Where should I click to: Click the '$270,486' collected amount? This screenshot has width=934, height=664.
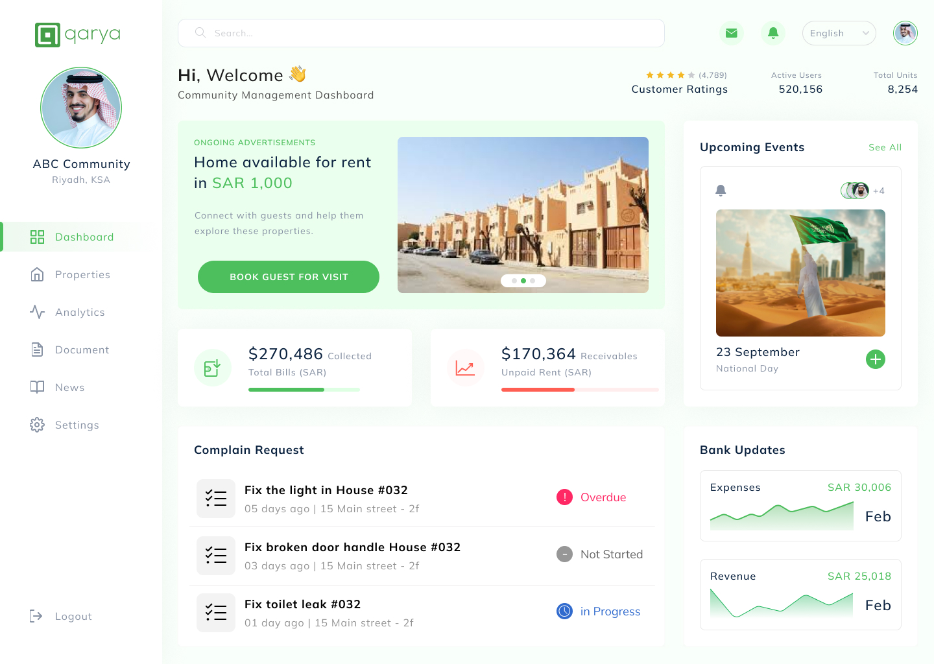click(x=285, y=354)
